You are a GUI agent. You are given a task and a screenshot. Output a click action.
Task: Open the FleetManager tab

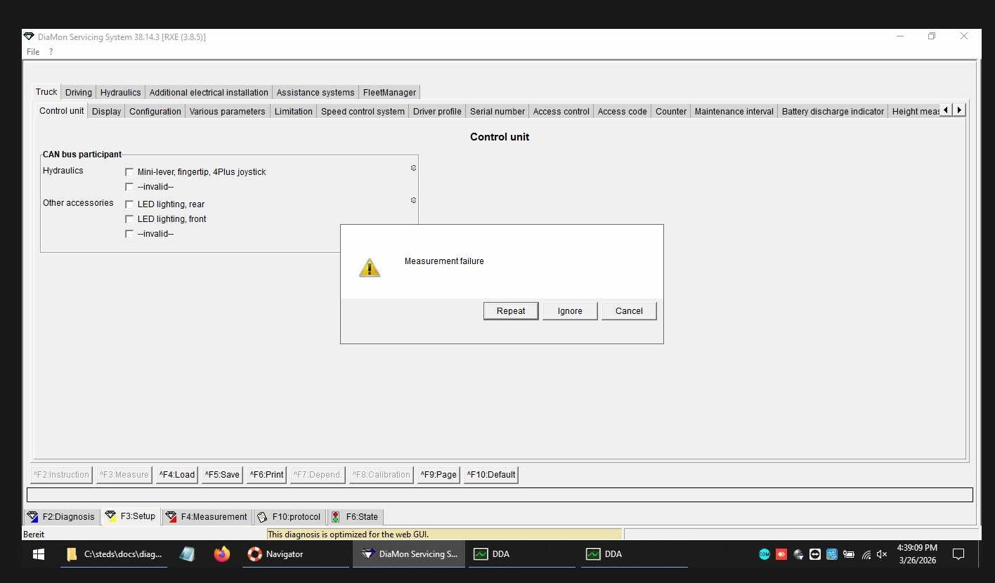coord(389,92)
